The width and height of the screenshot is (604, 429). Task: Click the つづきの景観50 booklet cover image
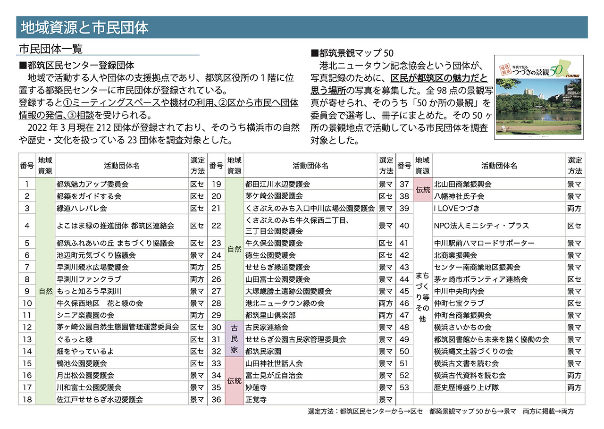(539, 97)
